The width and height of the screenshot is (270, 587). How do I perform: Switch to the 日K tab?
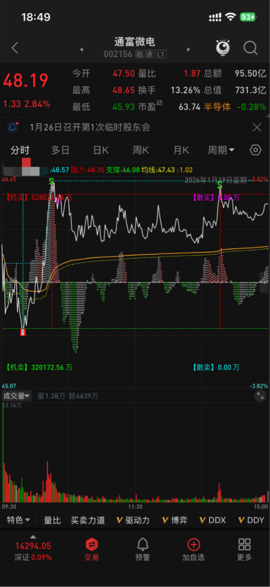[101, 150]
